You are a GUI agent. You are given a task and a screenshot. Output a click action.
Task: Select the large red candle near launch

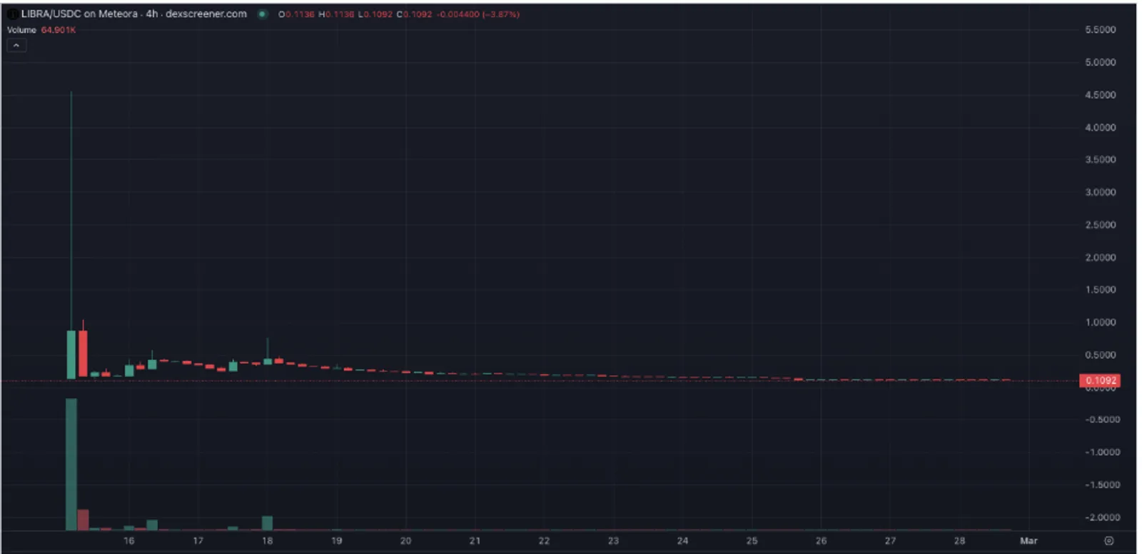click(83, 353)
